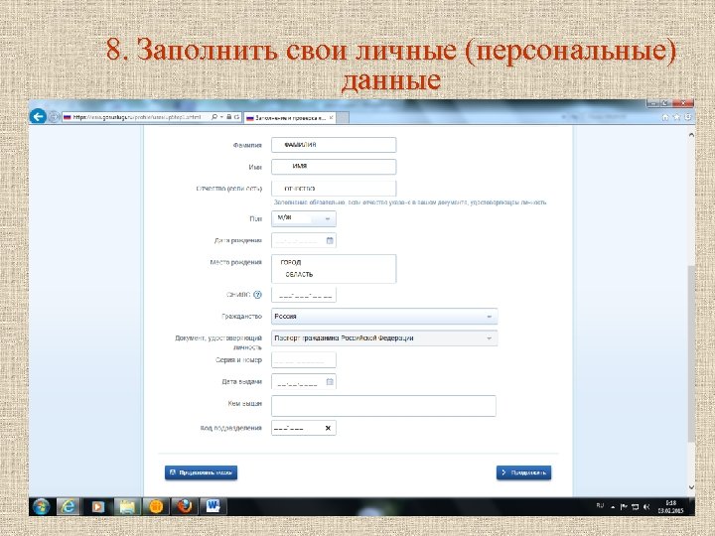Open Firefox from the taskbar
Screen dimensions: 715x536
[185, 507]
